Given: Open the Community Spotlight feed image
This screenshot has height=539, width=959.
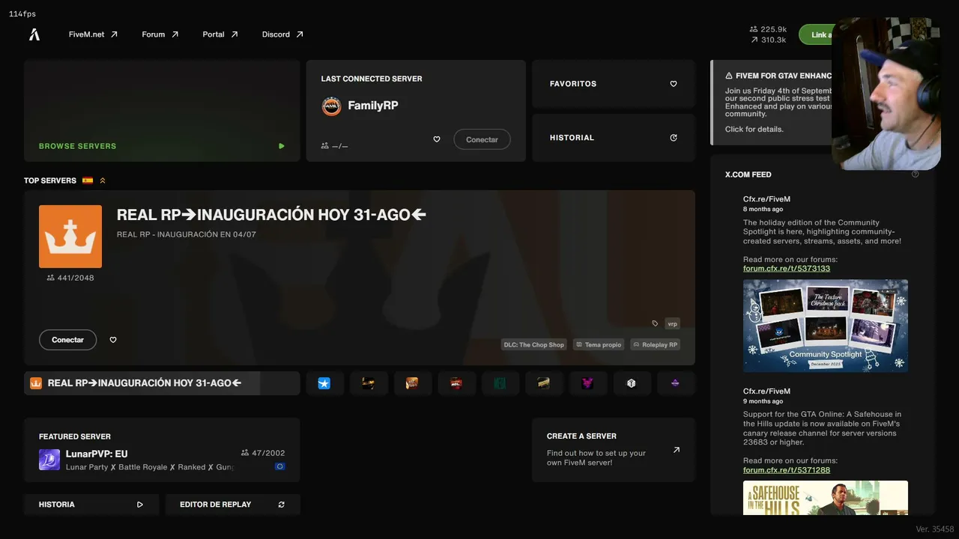Looking at the screenshot, I should tap(826, 326).
